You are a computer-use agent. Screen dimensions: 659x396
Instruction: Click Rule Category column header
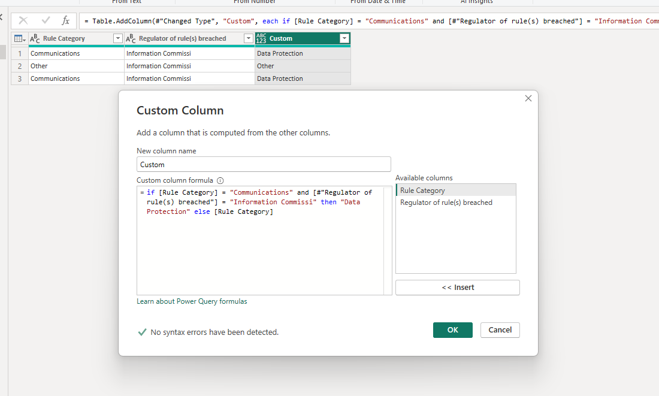click(76, 39)
